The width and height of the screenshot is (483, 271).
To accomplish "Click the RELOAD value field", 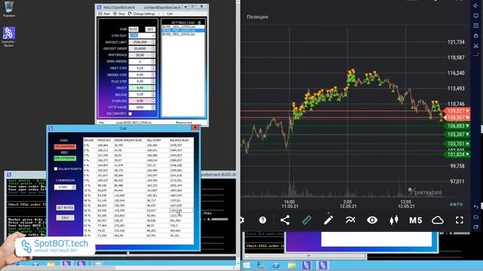I will pos(140,94).
